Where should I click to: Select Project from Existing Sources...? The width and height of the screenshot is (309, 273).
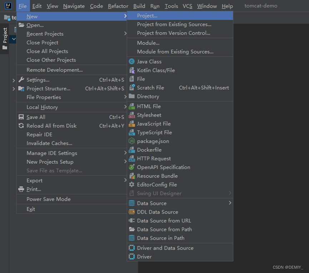click(180, 24)
